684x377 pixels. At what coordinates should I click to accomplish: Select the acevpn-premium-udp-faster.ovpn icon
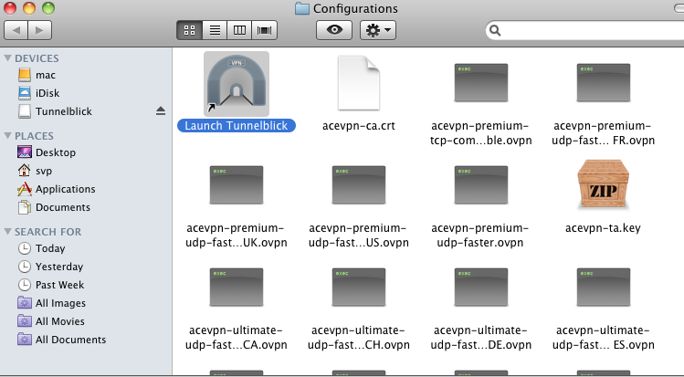pos(480,184)
